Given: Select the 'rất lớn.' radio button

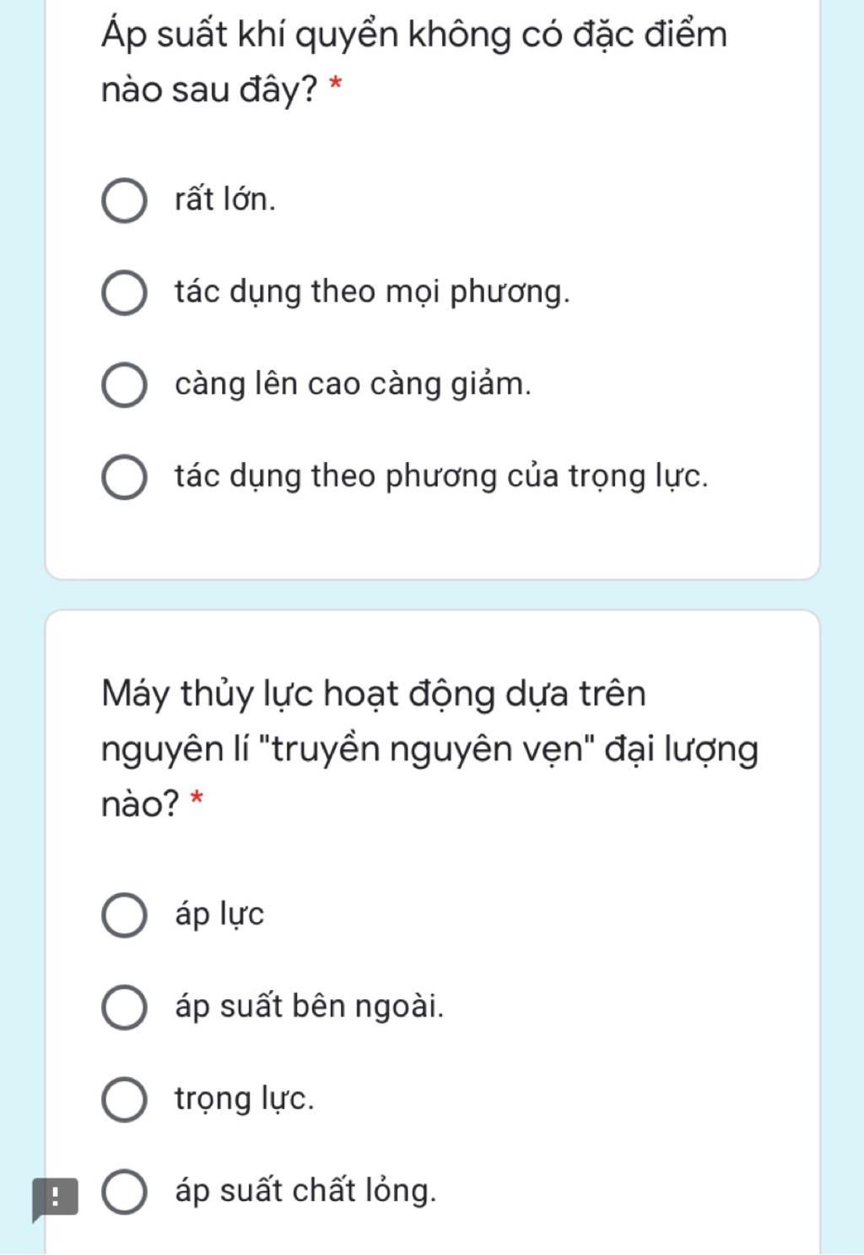Looking at the screenshot, I should tap(125, 201).
